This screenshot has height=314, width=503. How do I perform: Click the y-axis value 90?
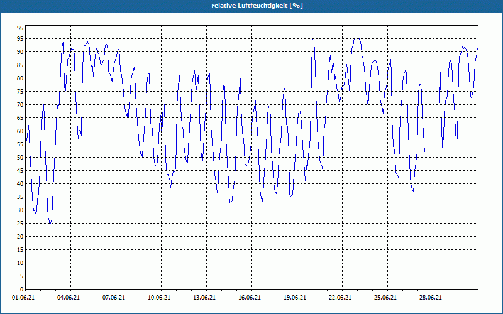[x=20, y=52]
